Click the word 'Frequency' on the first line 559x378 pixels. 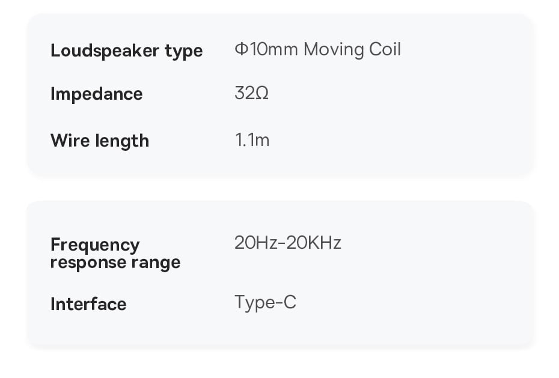(x=95, y=245)
